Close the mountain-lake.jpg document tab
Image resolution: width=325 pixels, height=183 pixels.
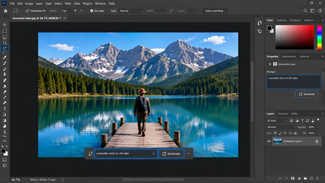tap(65, 18)
